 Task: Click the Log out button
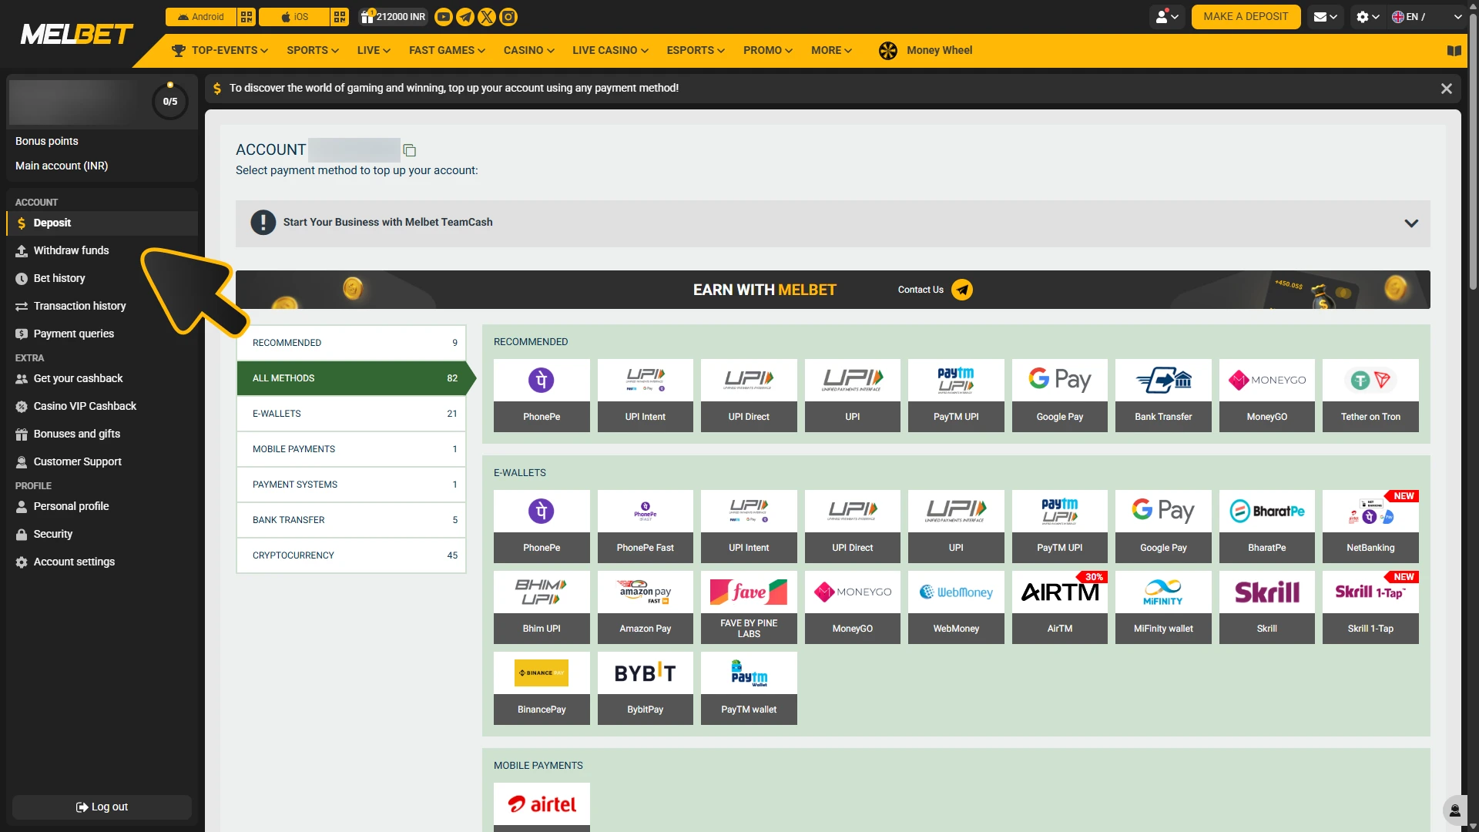point(102,807)
